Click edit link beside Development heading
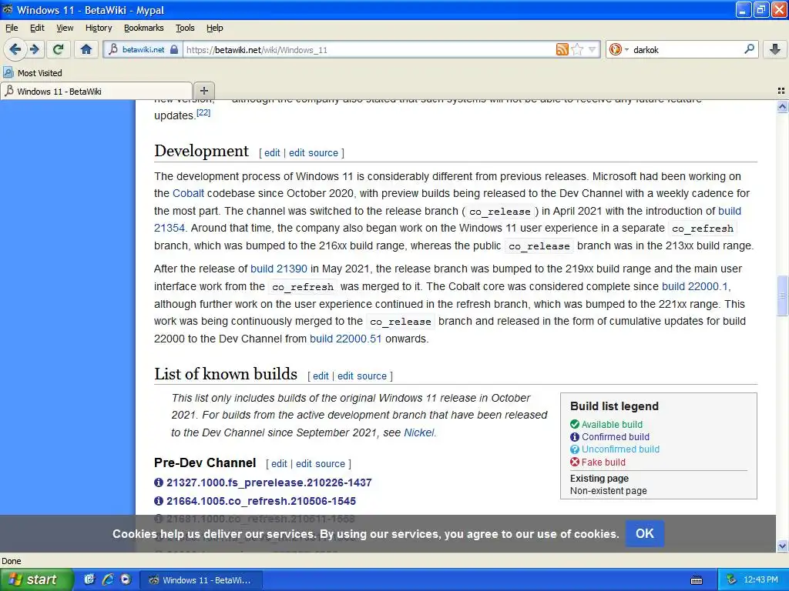 (272, 153)
